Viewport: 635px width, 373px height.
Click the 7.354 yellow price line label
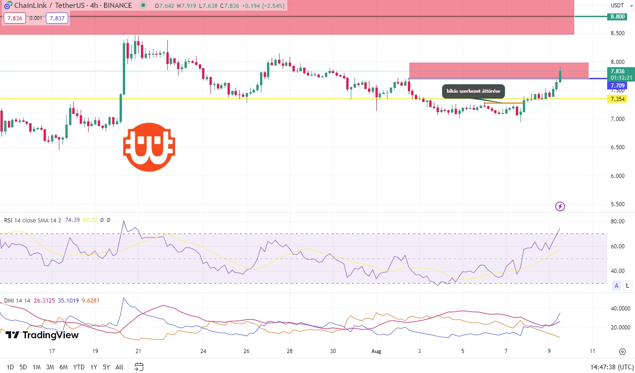pos(618,99)
